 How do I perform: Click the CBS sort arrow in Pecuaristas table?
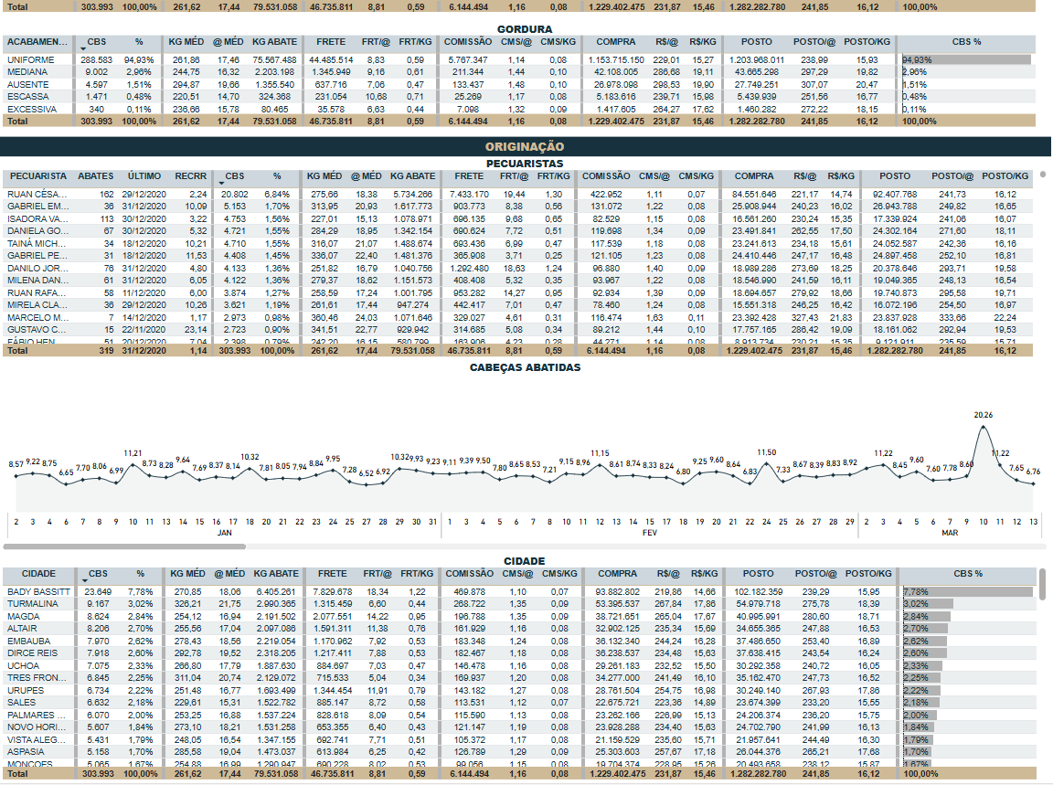tap(223, 182)
